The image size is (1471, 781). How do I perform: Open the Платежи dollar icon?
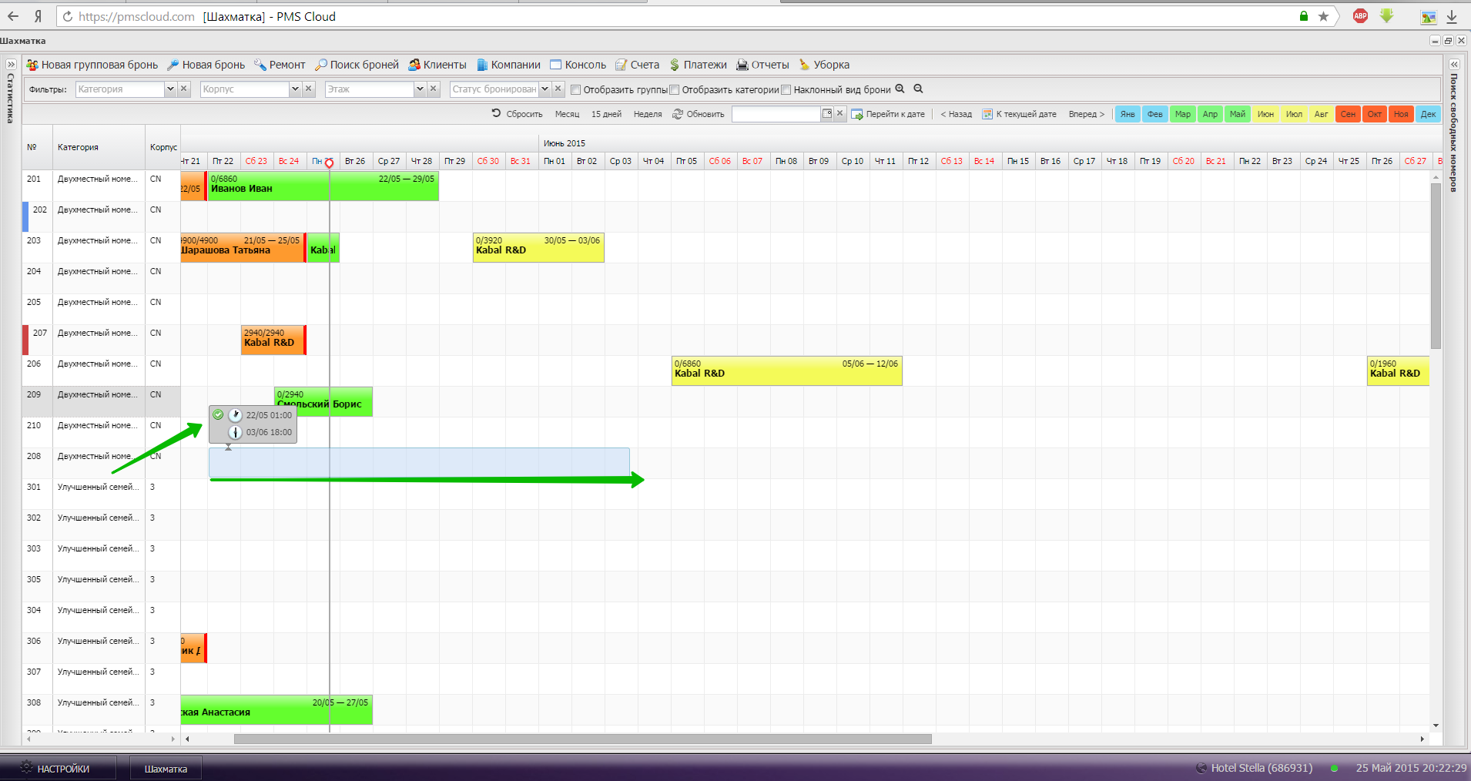point(675,65)
